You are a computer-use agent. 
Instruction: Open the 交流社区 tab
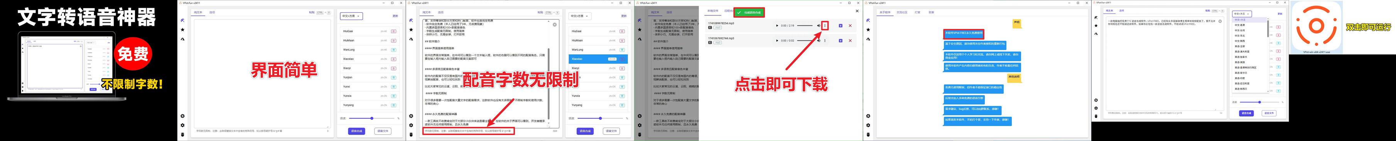tap(902, 12)
